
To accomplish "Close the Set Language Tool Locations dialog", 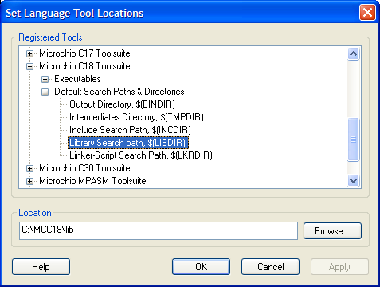I will 367,13.
